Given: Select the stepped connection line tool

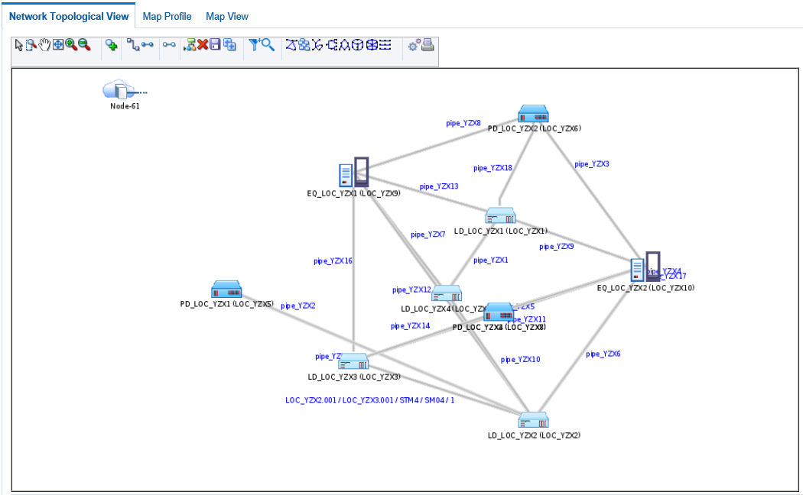Looking at the screenshot, I should [133, 45].
